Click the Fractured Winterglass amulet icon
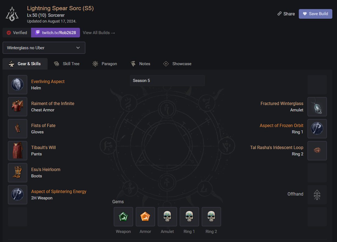 [x=317, y=107]
